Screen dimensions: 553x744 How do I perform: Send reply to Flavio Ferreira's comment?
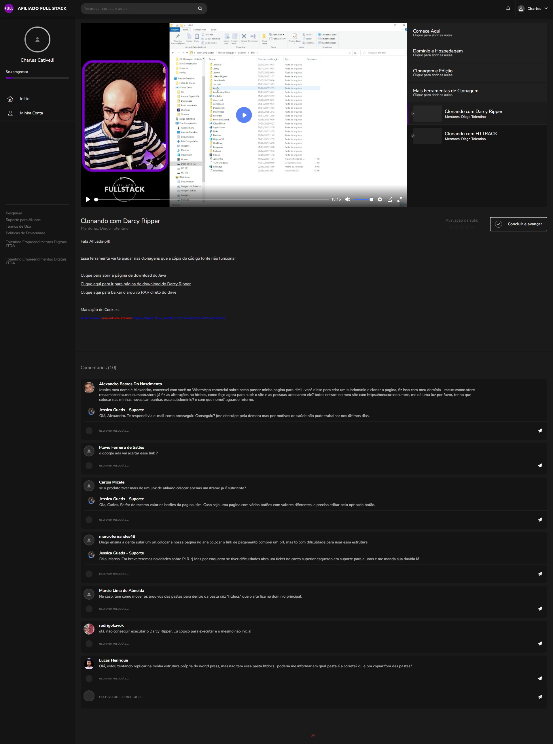540,465
